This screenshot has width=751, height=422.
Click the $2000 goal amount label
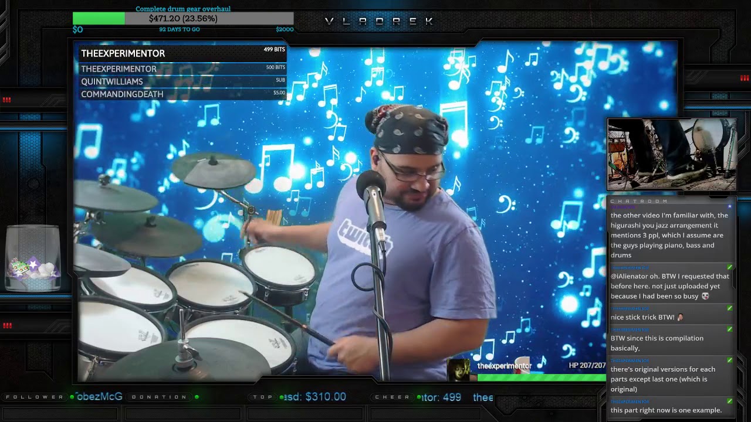click(x=285, y=29)
